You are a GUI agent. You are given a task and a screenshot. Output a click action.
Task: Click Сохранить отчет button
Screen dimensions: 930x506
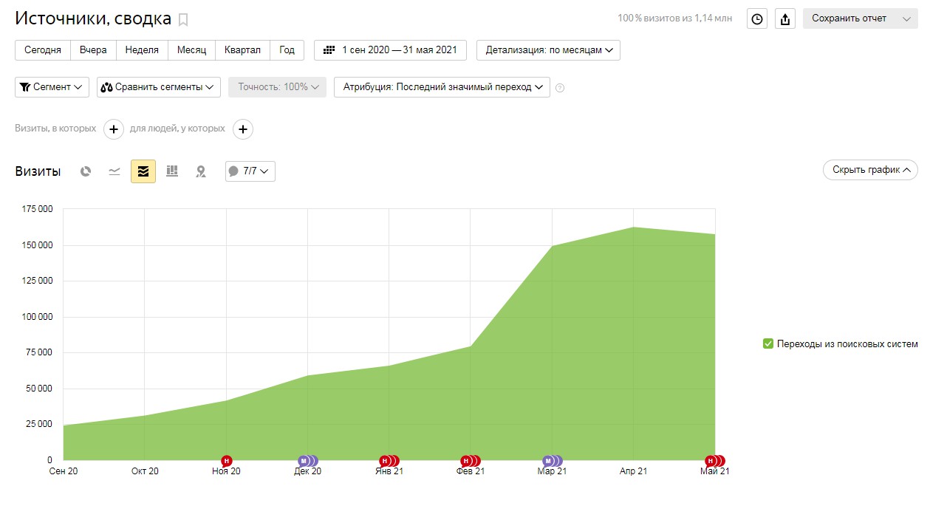click(x=849, y=18)
